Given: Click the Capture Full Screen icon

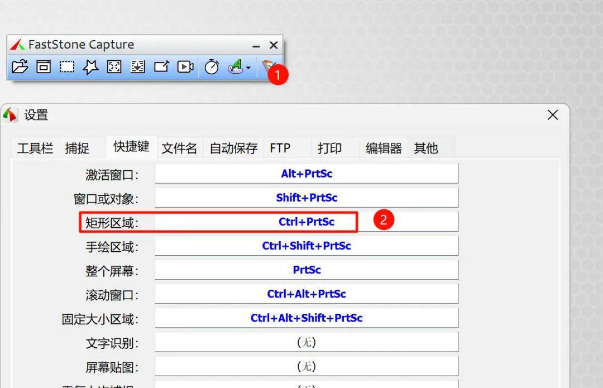Looking at the screenshot, I should (114, 67).
